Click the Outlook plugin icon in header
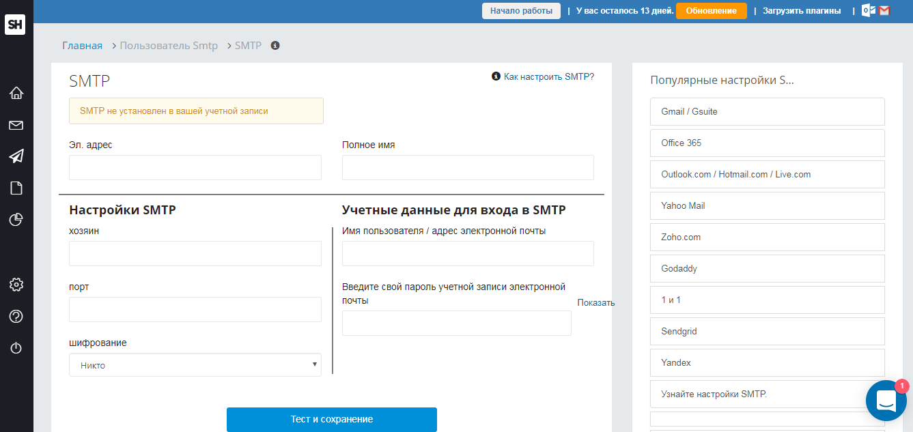This screenshot has width=913, height=432. point(869,10)
